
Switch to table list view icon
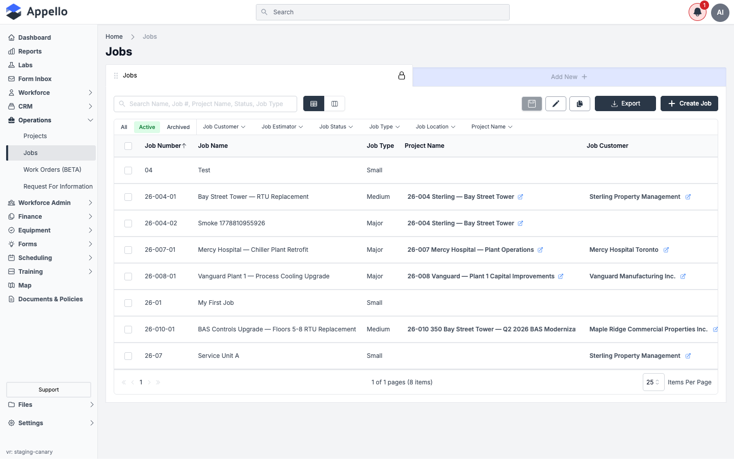pos(313,103)
